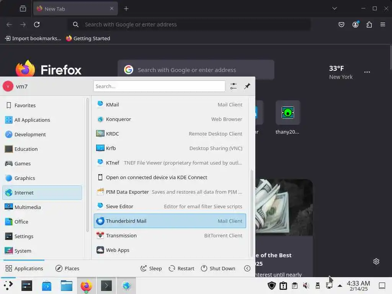The image size is (392, 294).
Task: Start KRDC remote desktop client
Action: [x=170, y=134]
